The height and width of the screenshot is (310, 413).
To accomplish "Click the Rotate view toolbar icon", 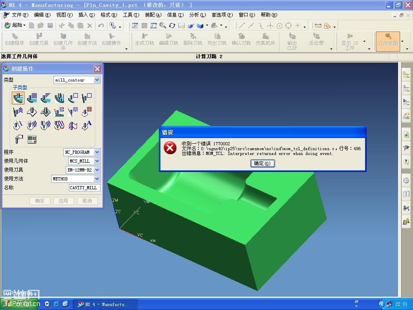I will coord(172,25).
